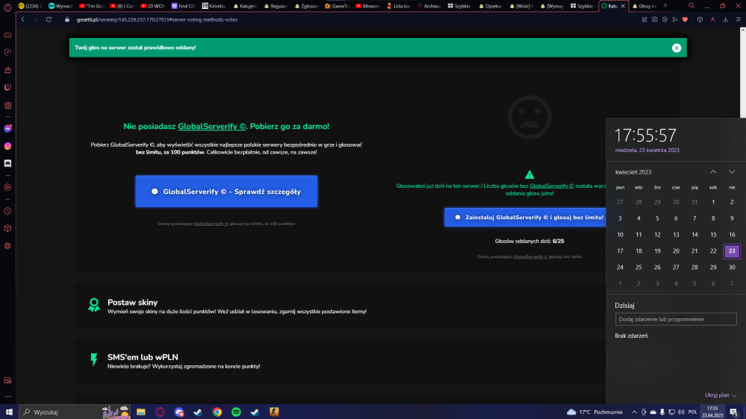This screenshot has height=419, width=746.
Task: Open a new tab with plus button
Action: 665,6
